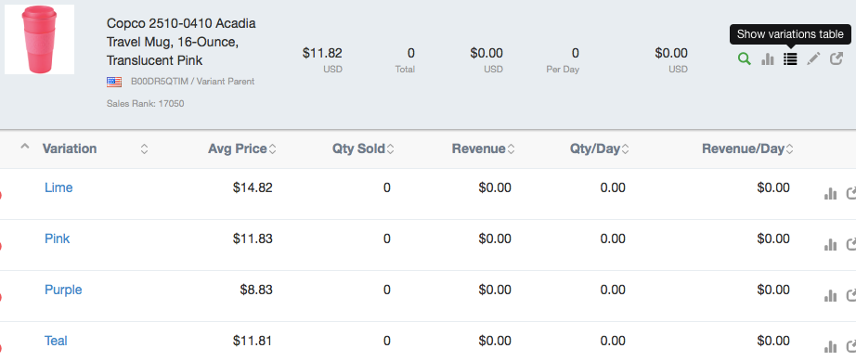The width and height of the screenshot is (856, 361).
Task: Open bar chart icon for Lime row
Action: coord(830,194)
